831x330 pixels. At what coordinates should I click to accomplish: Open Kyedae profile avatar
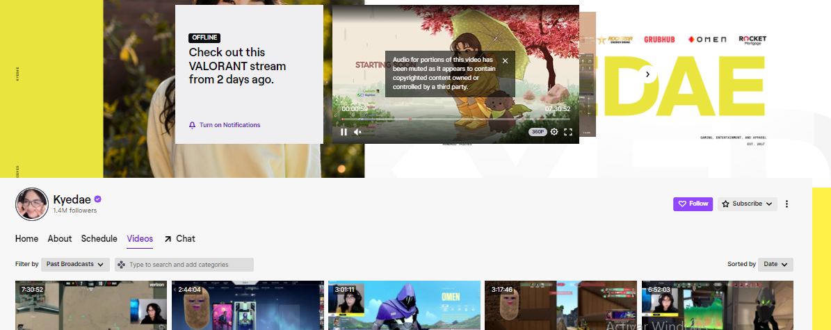tap(32, 204)
